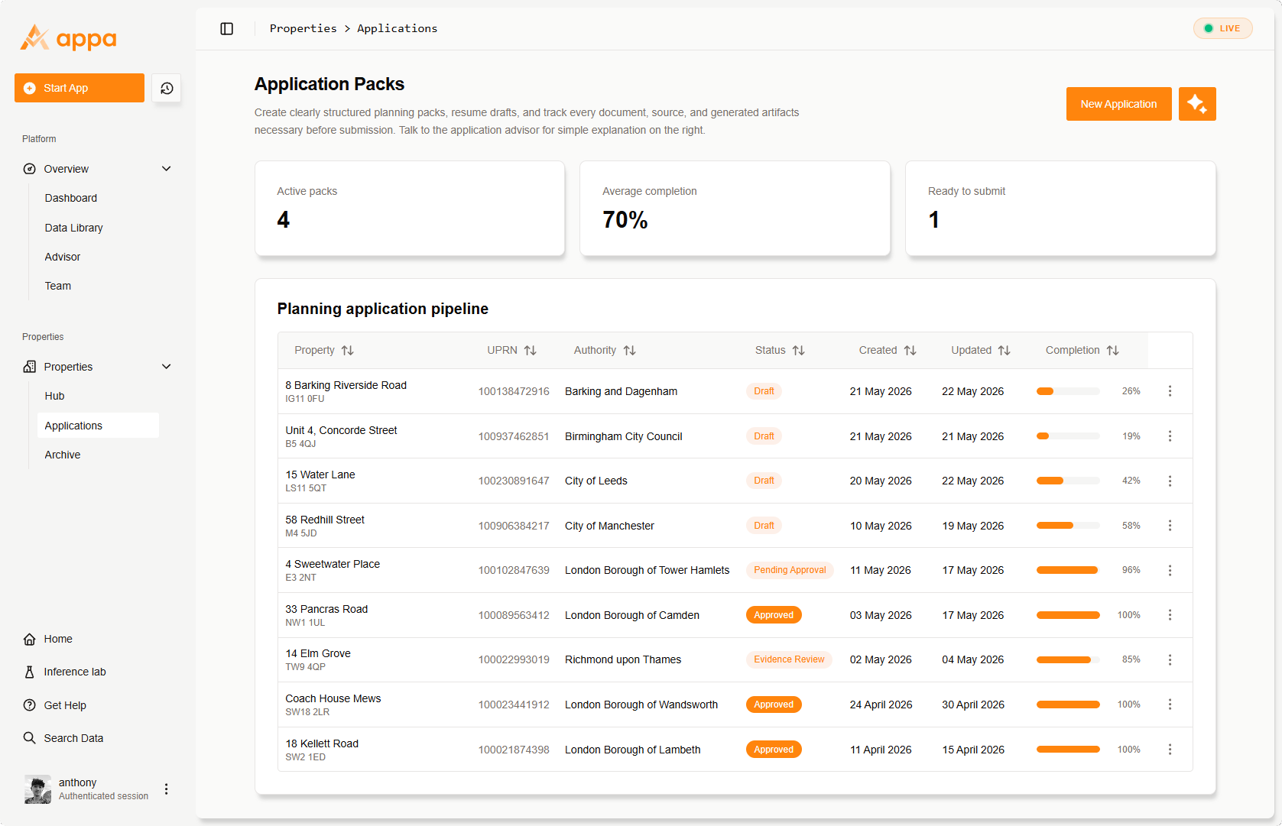Image resolution: width=1282 pixels, height=826 pixels.
Task: Go to Advisor page
Action: 63,257
